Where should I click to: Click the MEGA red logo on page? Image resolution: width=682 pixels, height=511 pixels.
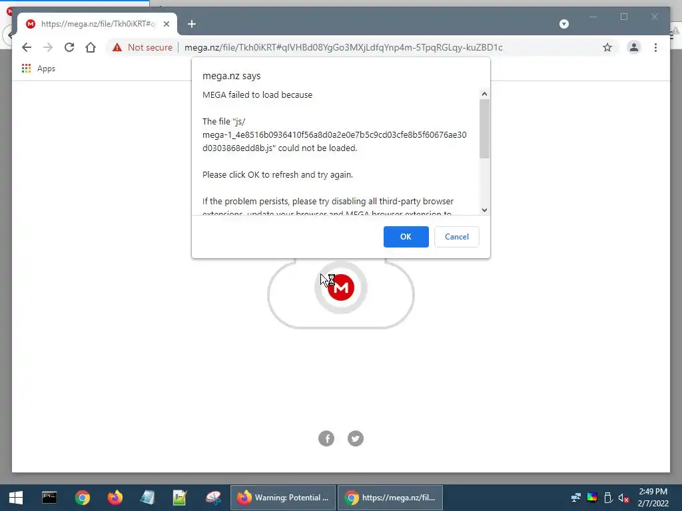click(341, 287)
